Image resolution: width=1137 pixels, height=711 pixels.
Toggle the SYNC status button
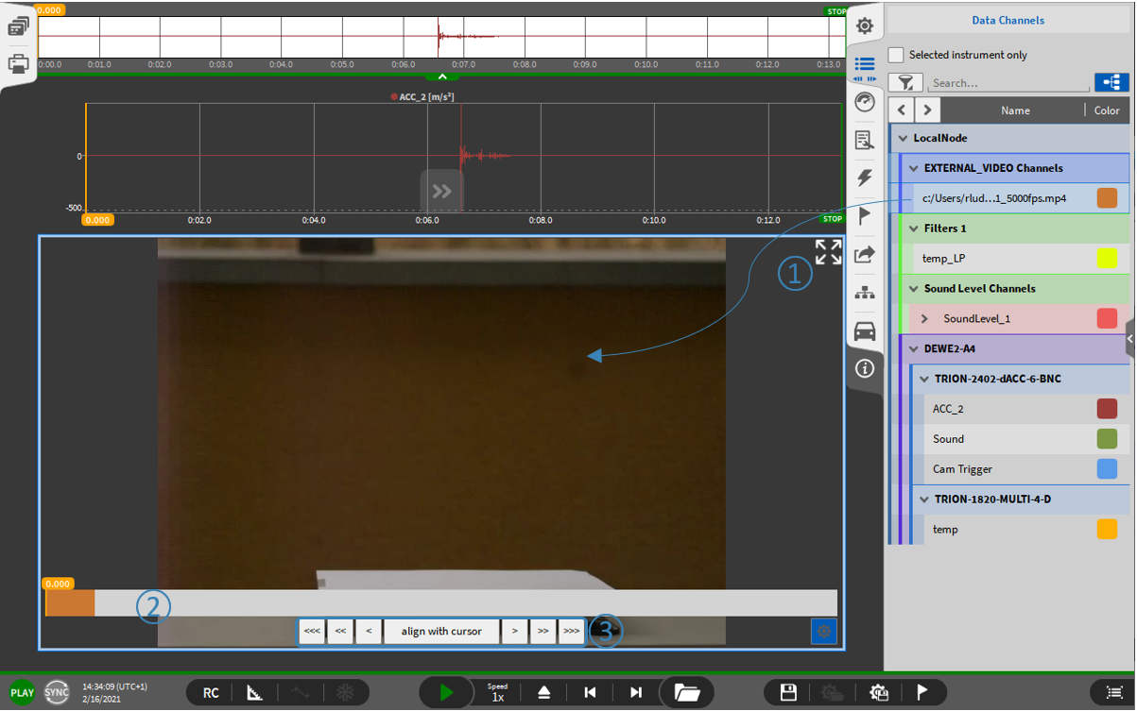click(57, 693)
